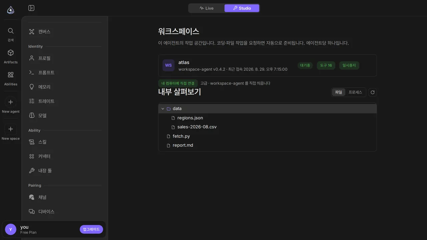The image size is (427, 240).
Task: Open report.md file name
Action: [x=183, y=145]
